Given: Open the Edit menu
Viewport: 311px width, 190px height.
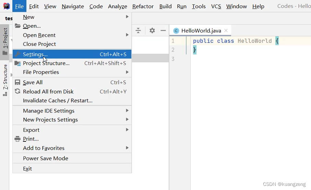Looking at the screenshot, I should click(34, 7).
